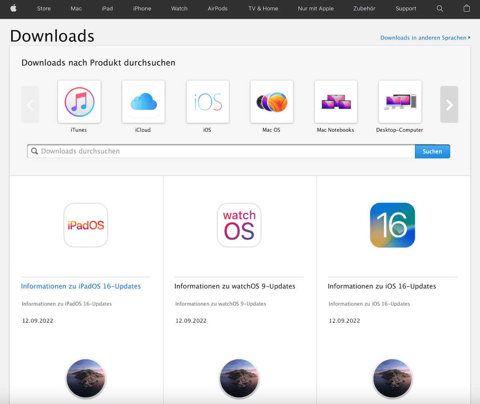Click the iPadOS logo image
Viewport: 480px width, 404px height.
point(86,225)
